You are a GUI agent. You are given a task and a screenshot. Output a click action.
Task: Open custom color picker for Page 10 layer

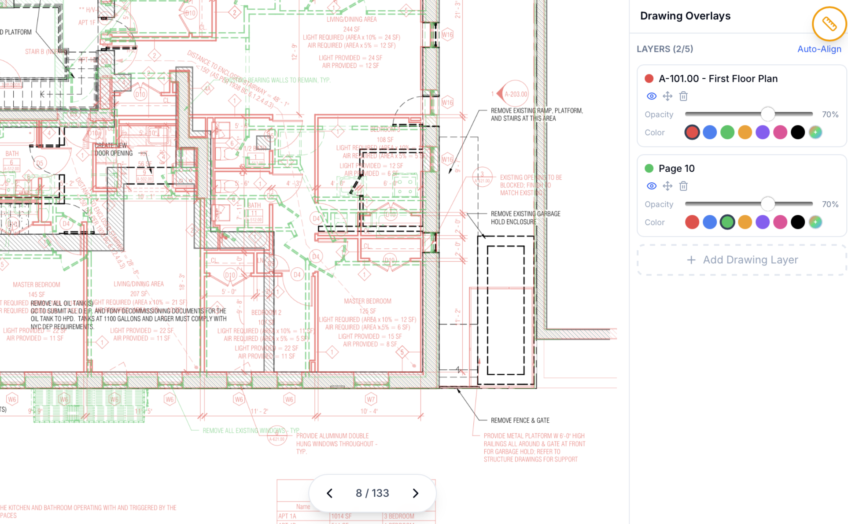point(815,222)
